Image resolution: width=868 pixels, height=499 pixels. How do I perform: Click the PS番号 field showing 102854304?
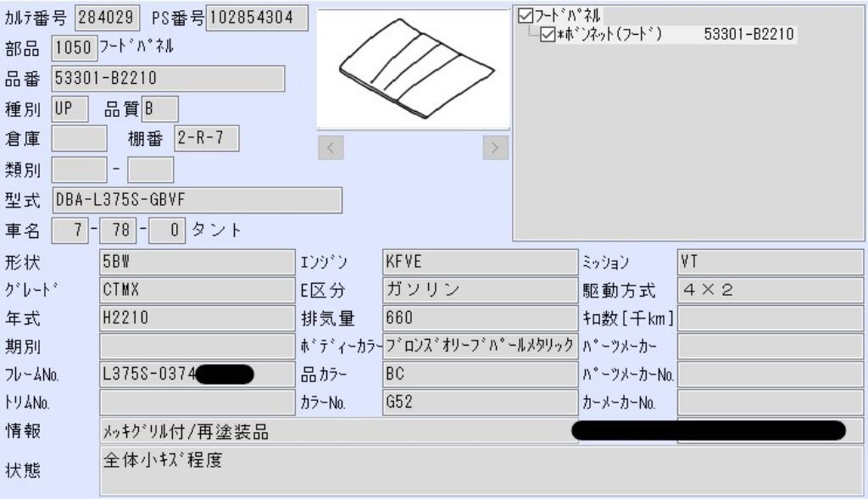pyautogui.click(x=257, y=18)
